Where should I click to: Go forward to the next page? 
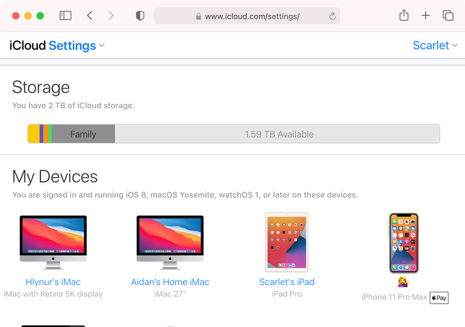[x=111, y=15]
